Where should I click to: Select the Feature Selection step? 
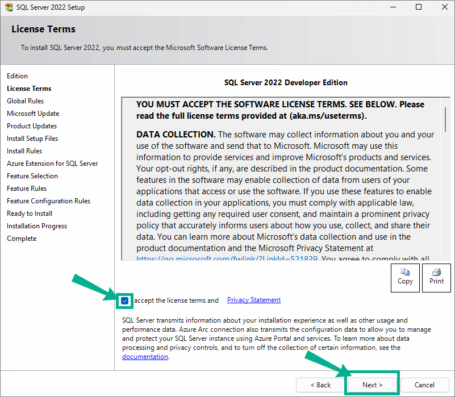pos(32,176)
